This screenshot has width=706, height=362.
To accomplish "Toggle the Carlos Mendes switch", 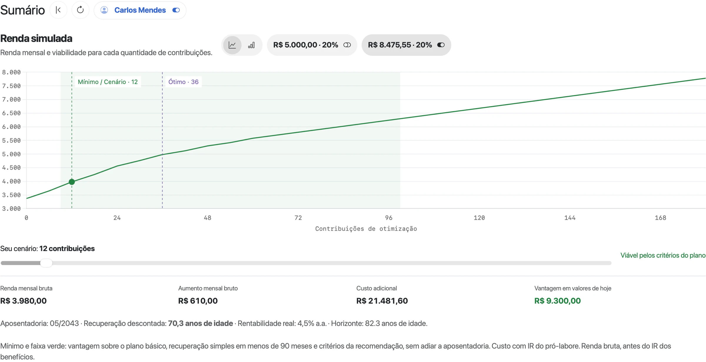I will pyautogui.click(x=176, y=10).
